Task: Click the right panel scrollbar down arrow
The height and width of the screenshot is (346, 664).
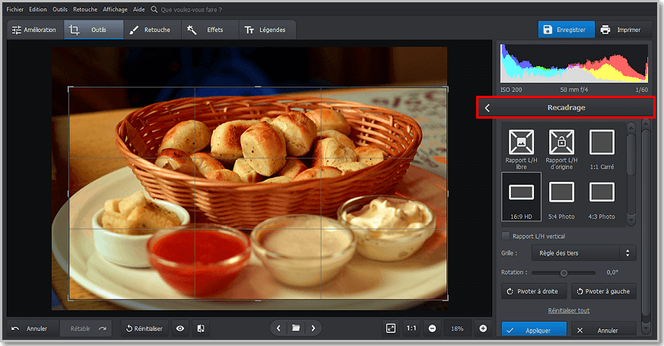Action: 646,329
